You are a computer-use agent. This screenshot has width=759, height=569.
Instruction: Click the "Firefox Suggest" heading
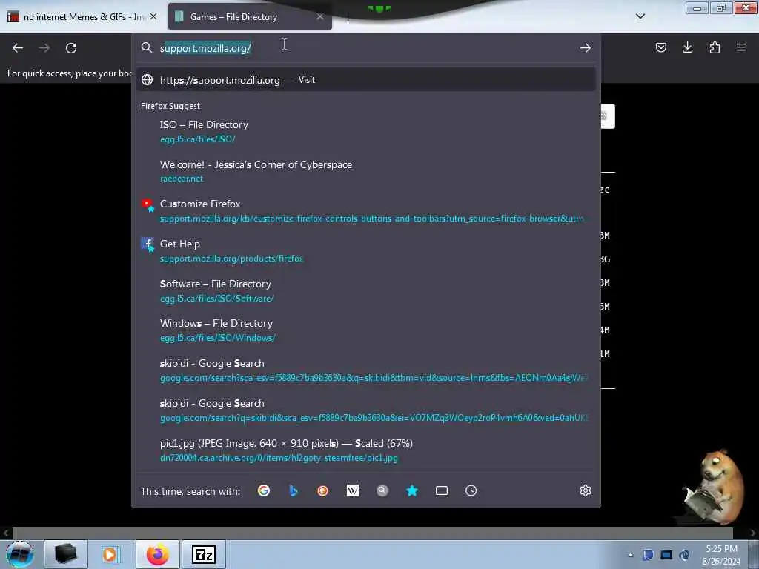pos(170,106)
